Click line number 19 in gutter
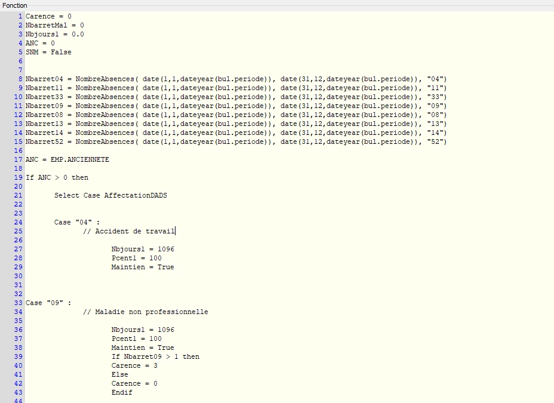The height and width of the screenshot is (403, 554). [18, 178]
